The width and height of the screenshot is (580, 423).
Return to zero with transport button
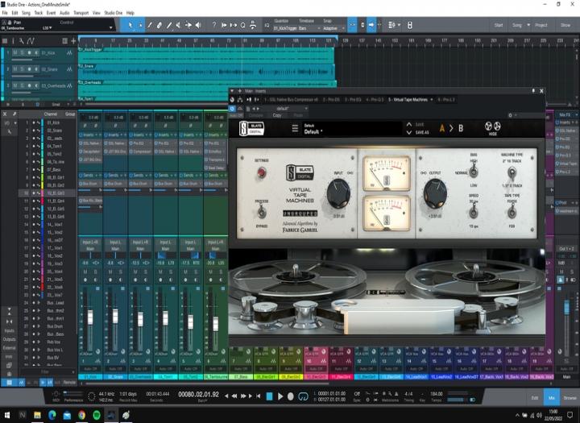pos(259,396)
